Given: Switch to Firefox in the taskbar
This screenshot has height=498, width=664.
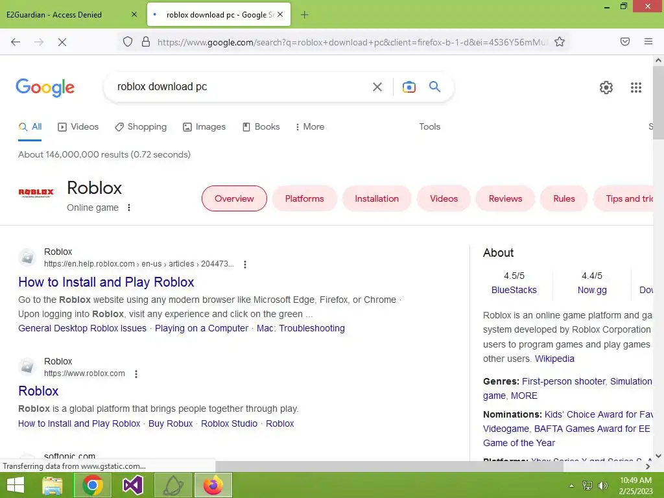Looking at the screenshot, I should [x=213, y=485].
